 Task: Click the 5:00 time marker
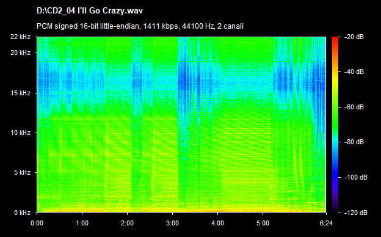click(263, 223)
